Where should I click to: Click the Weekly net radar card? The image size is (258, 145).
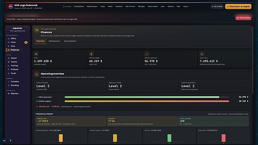(x=71, y=121)
